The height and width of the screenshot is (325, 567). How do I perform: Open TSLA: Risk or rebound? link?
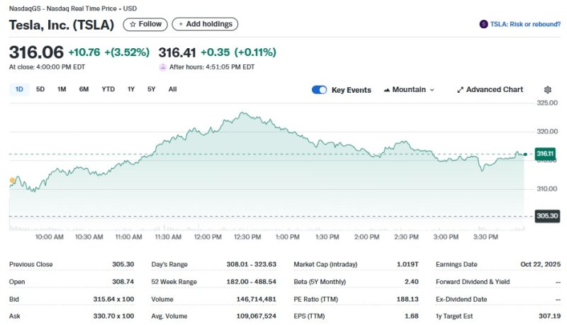tap(525, 24)
